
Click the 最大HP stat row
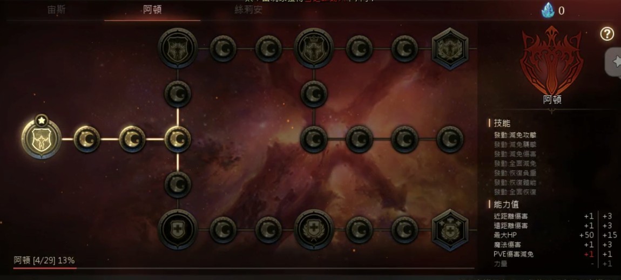click(x=552, y=235)
